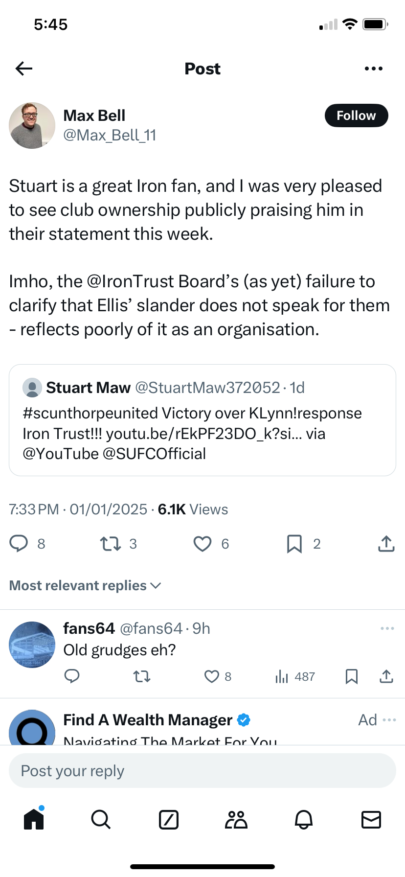The width and height of the screenshot is (405, 877).
Task: Open quoted Stuart Maw post
Action: 202,420
